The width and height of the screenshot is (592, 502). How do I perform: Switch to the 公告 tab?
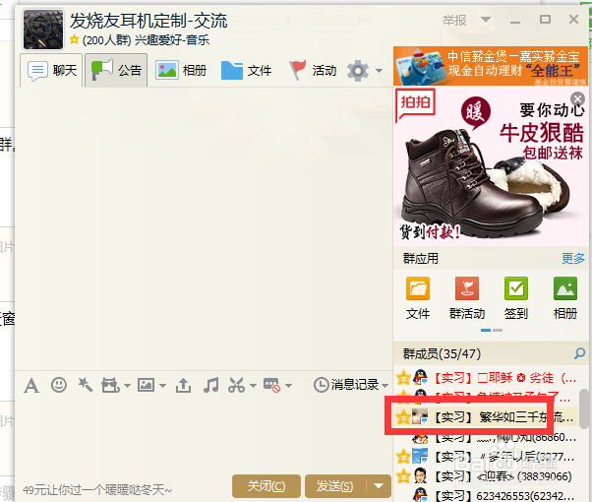click(116, 70)
